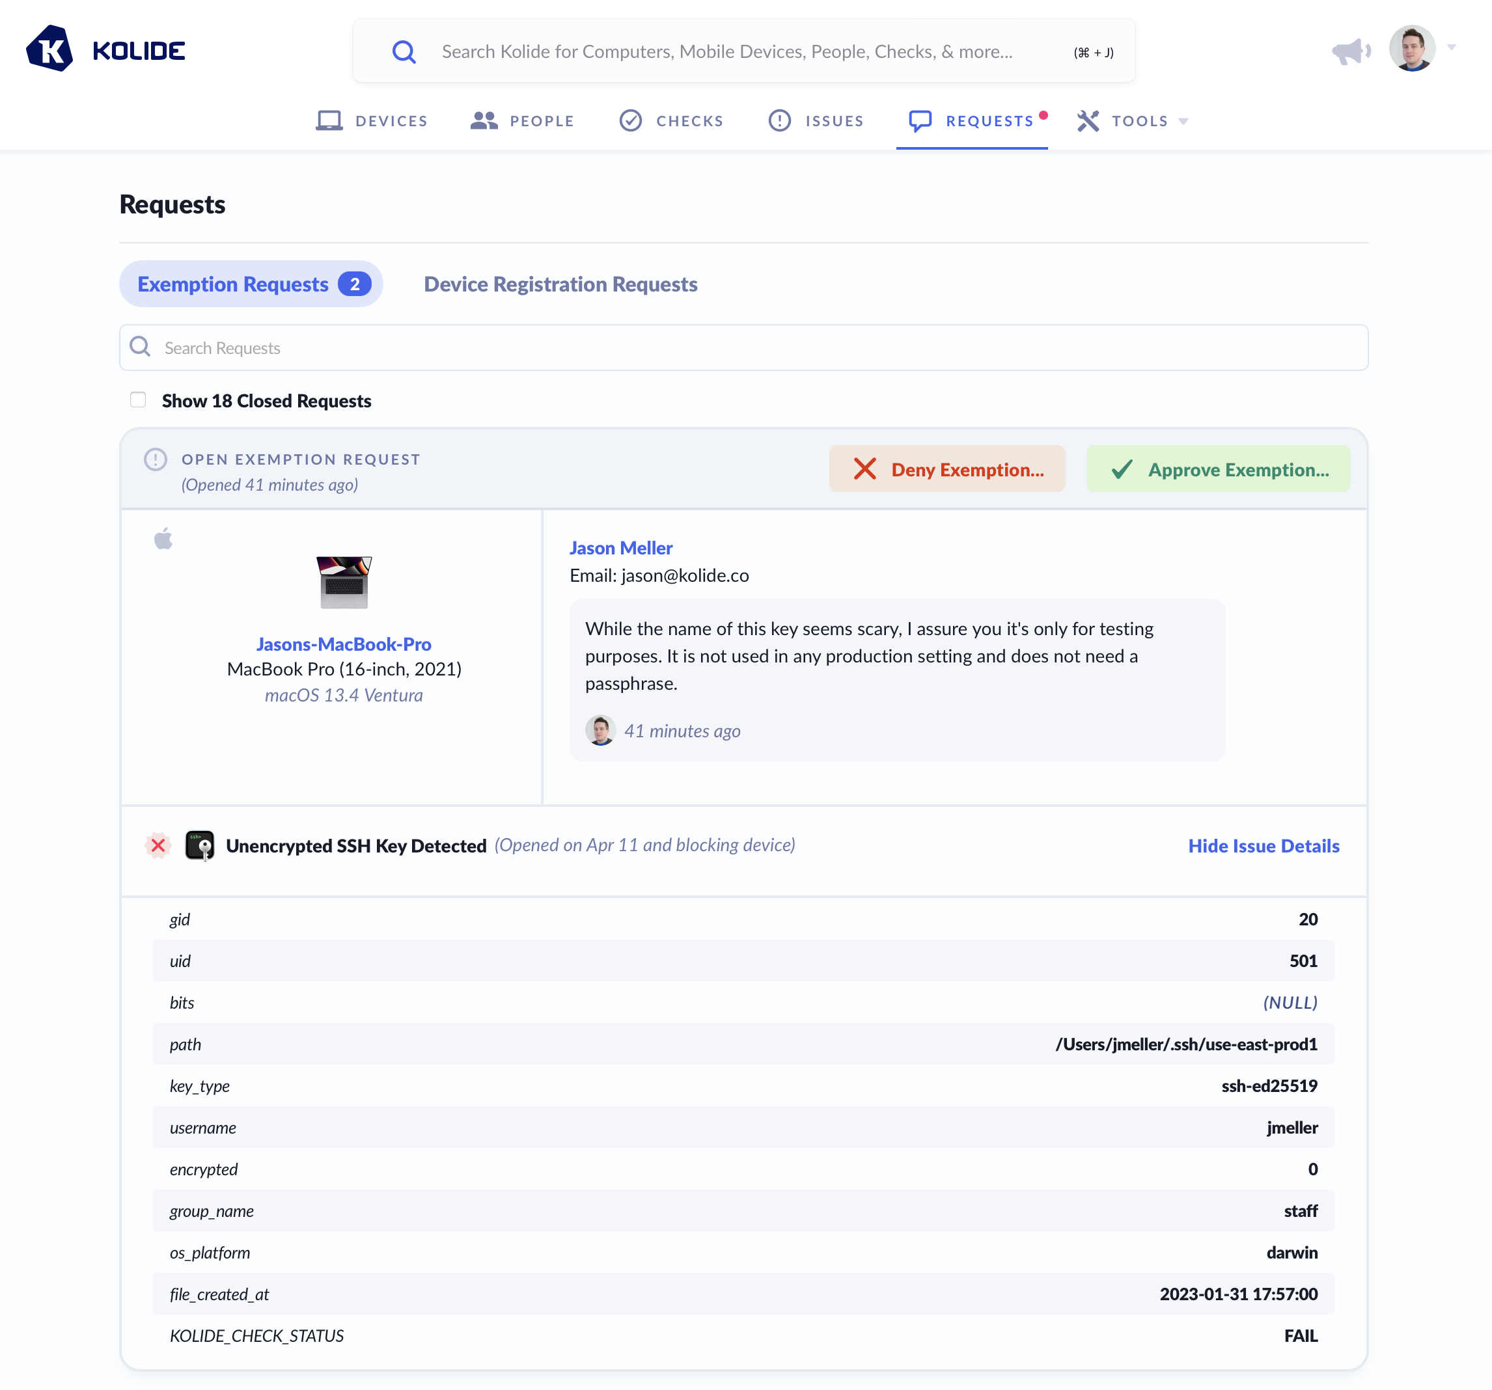The height and width of the screenshot is (1390, 1492).
Task: Click the Apple platform icon
Action: 163,538
